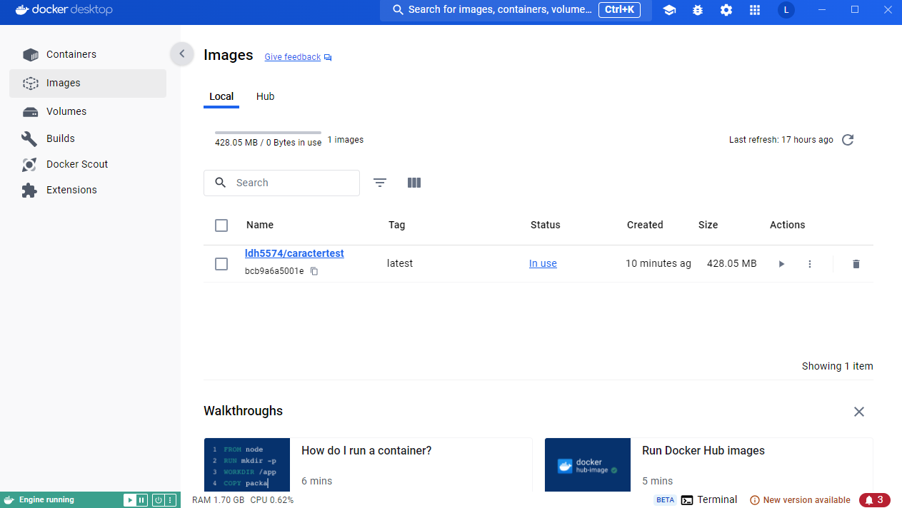Click the RAM 1.70 GB indicator
Viewport: 902px width, 508px height.
point(218,500)
